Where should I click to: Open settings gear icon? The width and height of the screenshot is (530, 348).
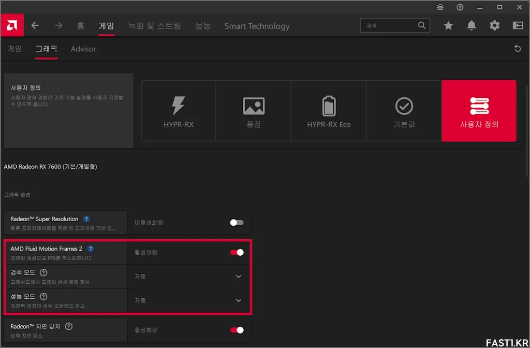click(x=494, y=25)
